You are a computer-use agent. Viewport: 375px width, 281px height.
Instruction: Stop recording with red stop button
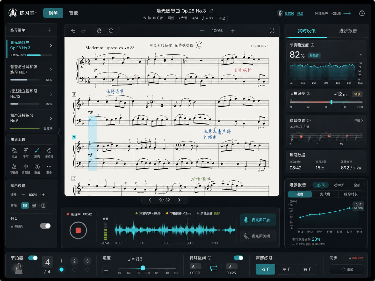pyautogui.click(x=78, y=230)
